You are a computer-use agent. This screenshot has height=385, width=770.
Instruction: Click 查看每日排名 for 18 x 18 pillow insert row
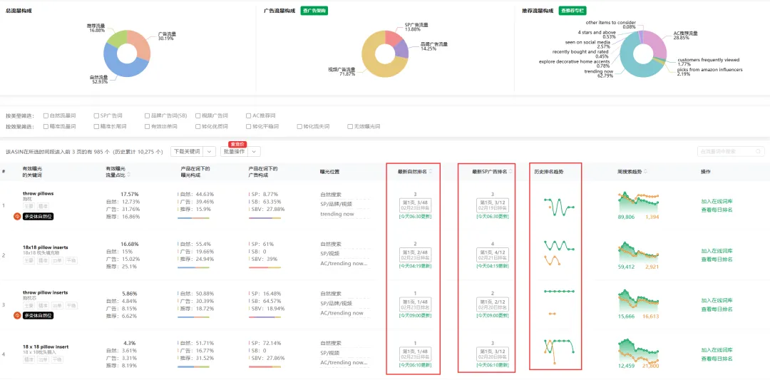tap(717, 359)
